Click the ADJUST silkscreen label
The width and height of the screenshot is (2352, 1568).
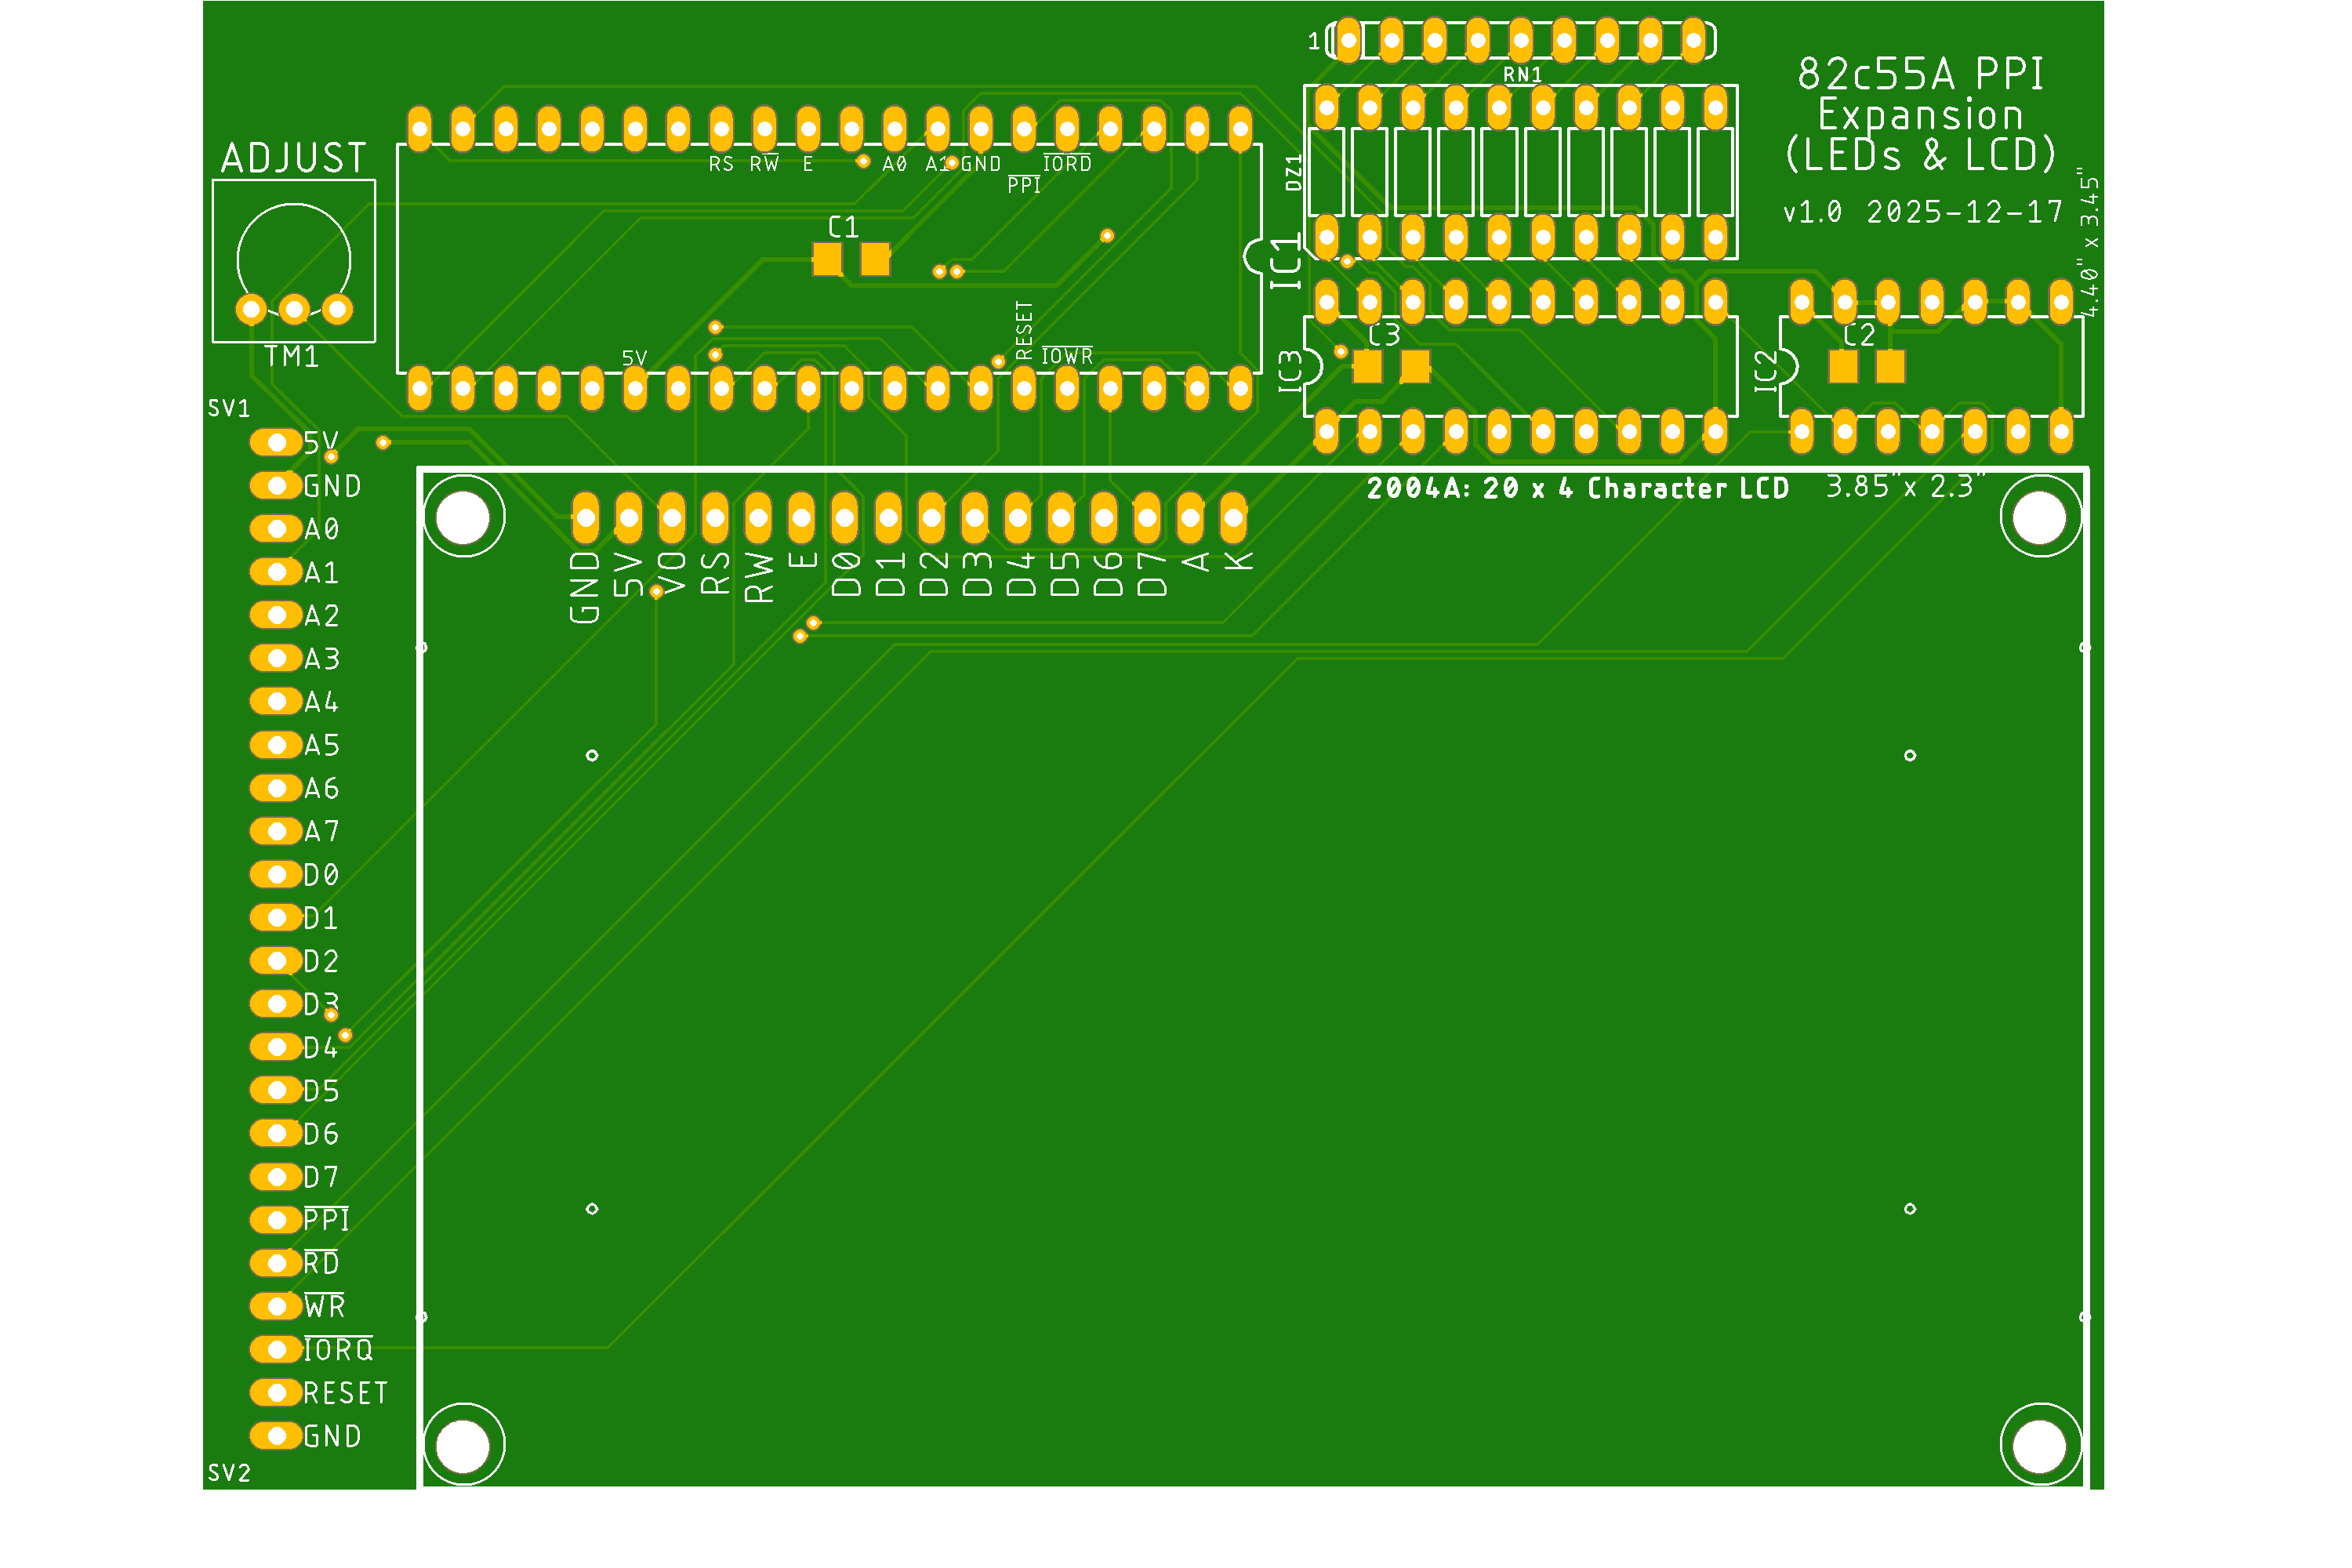click(294, 158)
